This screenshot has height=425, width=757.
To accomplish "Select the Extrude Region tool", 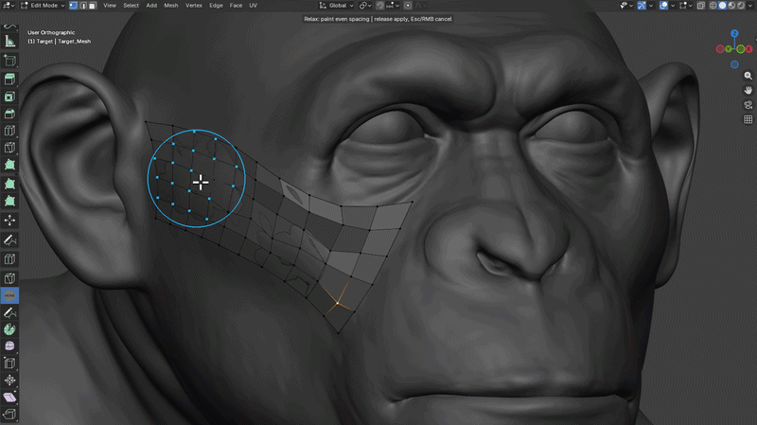I will click(x=9, y=79).
